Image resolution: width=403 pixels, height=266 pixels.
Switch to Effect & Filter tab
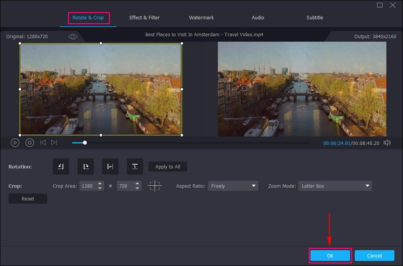pos(145,18)
